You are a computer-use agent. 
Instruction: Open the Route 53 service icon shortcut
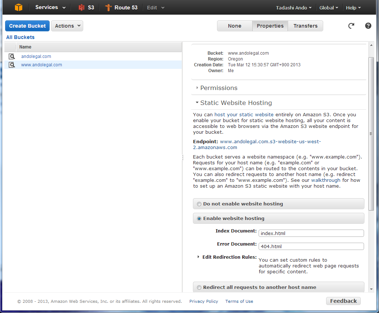coord(121,8)
